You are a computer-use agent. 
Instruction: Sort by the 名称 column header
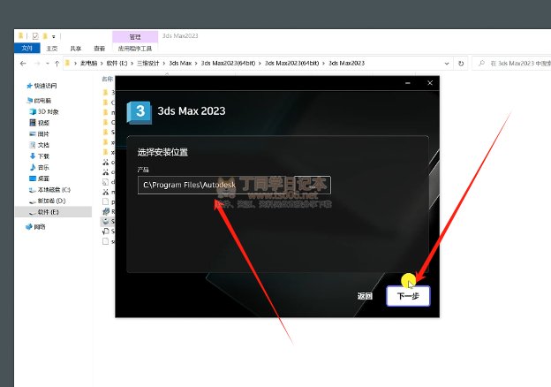point(107,80)
